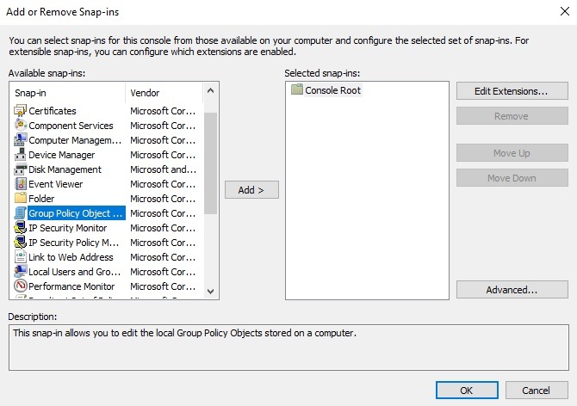Click the Move Down button
577x406 pixels.
(512, 178)
